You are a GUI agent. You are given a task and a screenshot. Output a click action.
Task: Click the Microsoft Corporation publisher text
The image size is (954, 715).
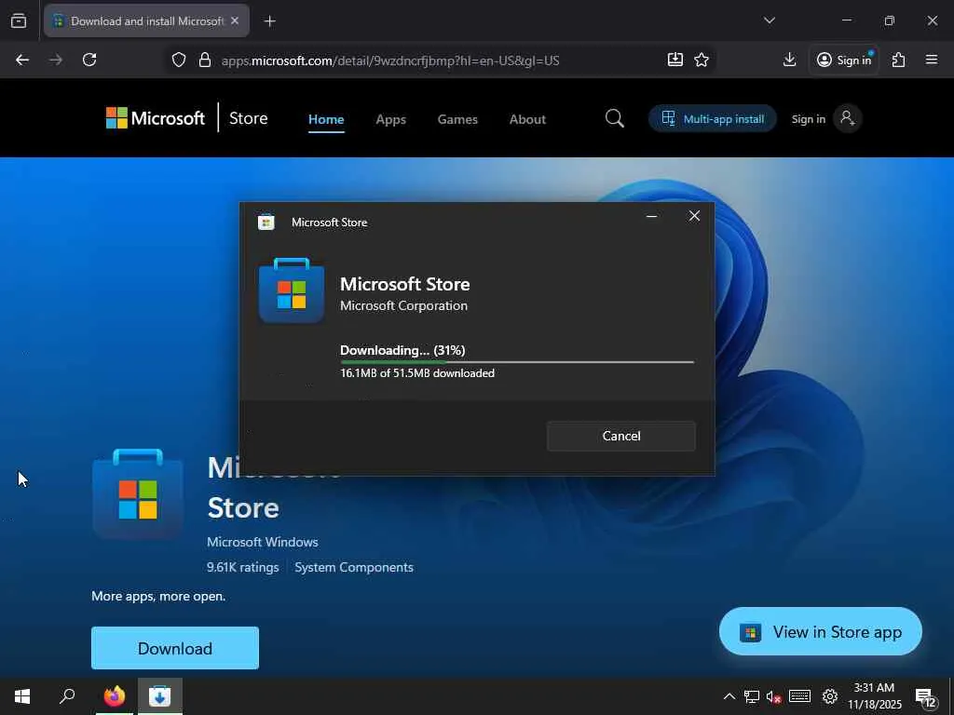pos(404,305)
